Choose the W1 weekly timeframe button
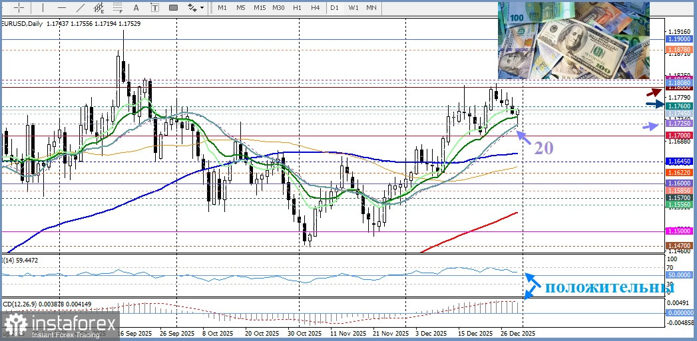697x341 pixels. click(353, 7)
